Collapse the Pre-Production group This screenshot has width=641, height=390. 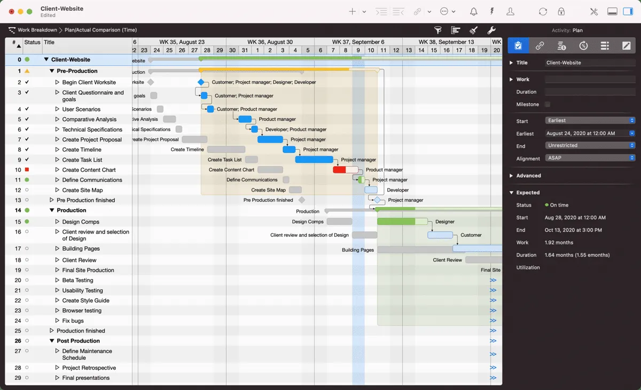pos(52,71)
